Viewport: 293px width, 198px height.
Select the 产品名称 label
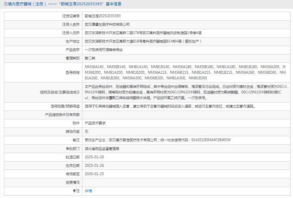pyautogui.click(x=73, y=50)
